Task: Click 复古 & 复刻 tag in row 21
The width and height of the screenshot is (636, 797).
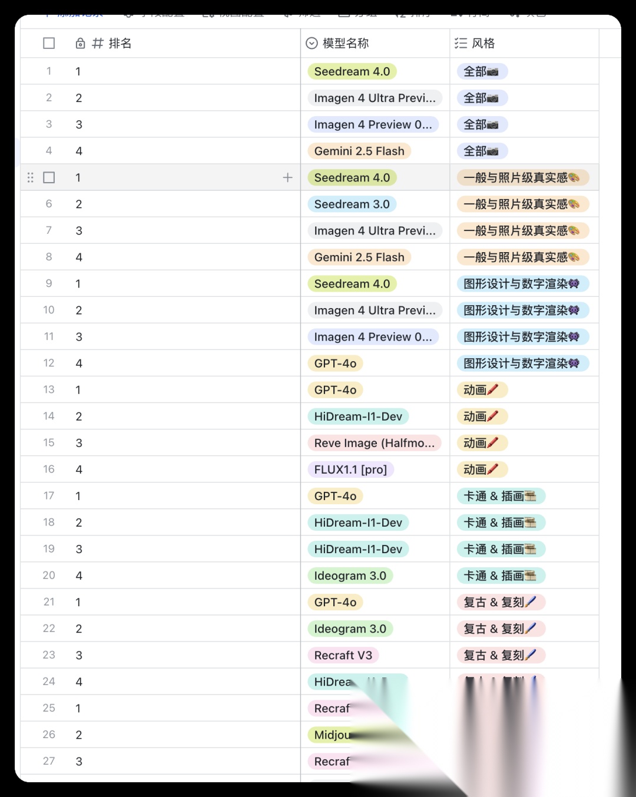Action: point(501,601)
